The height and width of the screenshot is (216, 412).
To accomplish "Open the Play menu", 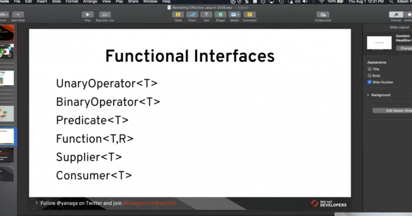I will pyautogui.click(x=120, y=2).
